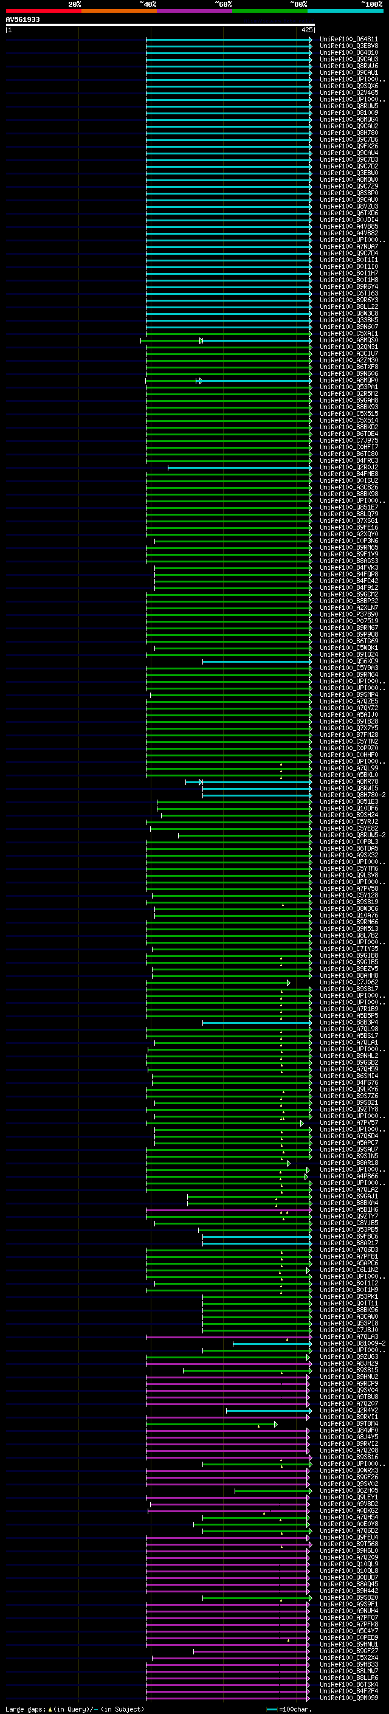The image size is (389, 1714).
Task: Select hit label UniRef100_Q0DUD7
Action: [x=348, y=1577]
